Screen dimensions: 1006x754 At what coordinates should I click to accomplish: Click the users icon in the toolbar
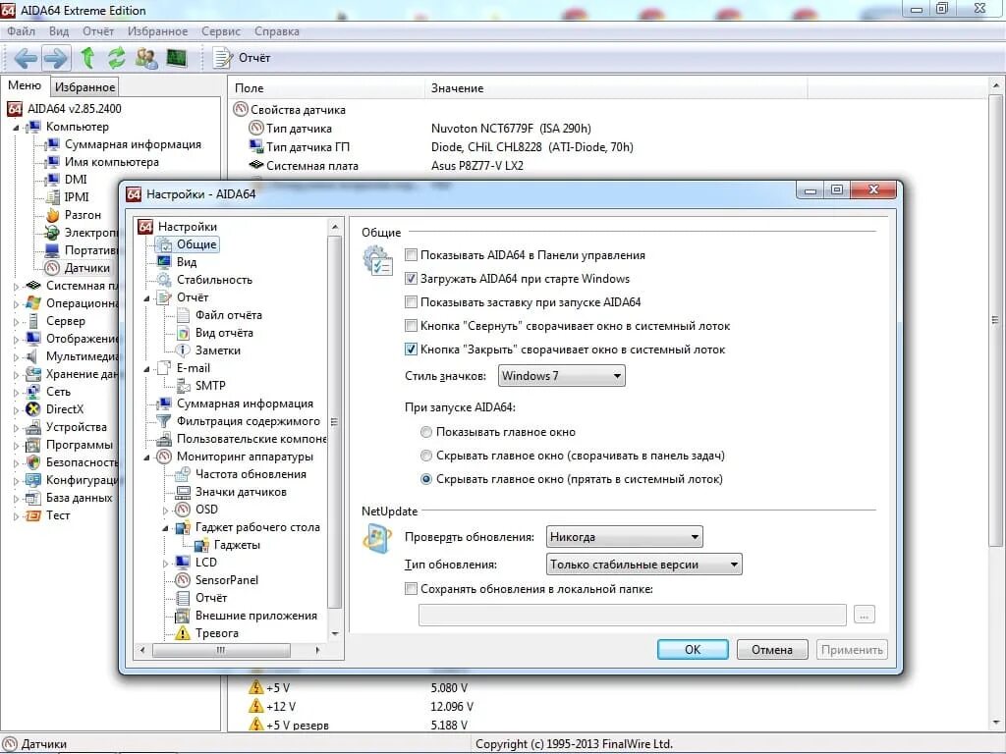tap(146, 58)
